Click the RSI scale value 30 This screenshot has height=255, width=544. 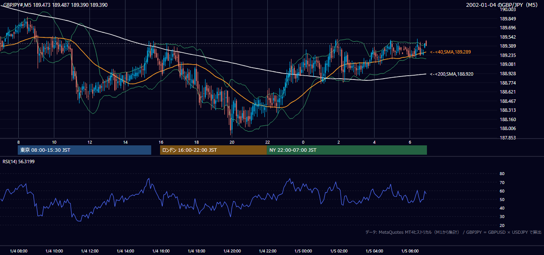point(502,217)
